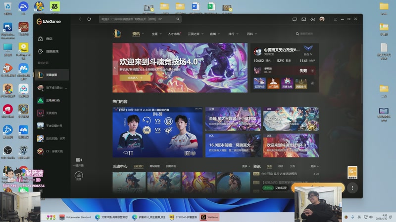Image resolution: width=396 pixels, height=222 pixels.
Task: Click the League of Legends logo icon
Action: 117,34
